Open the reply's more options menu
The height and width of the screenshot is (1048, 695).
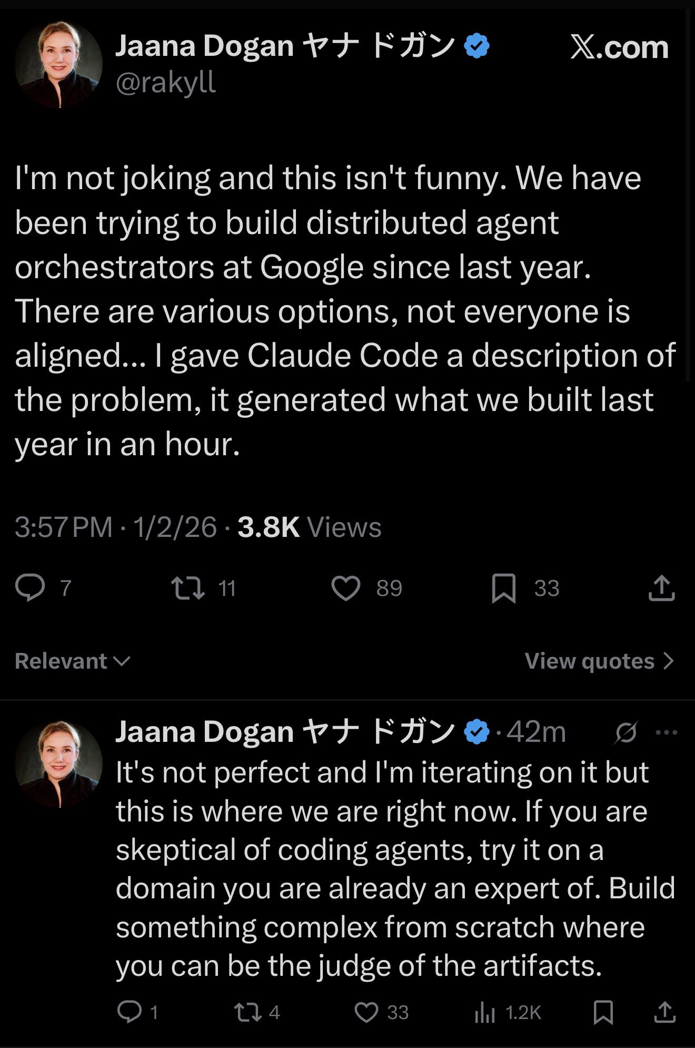667,732
